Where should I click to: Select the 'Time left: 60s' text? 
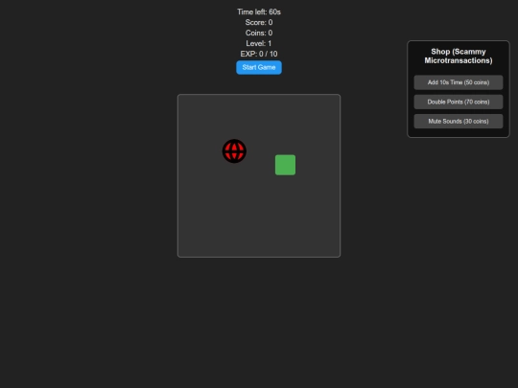coord(259,11)
